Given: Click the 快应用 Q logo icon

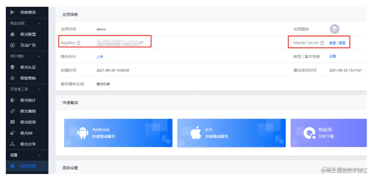Looking at the screenshot, I should coord(309,133).
